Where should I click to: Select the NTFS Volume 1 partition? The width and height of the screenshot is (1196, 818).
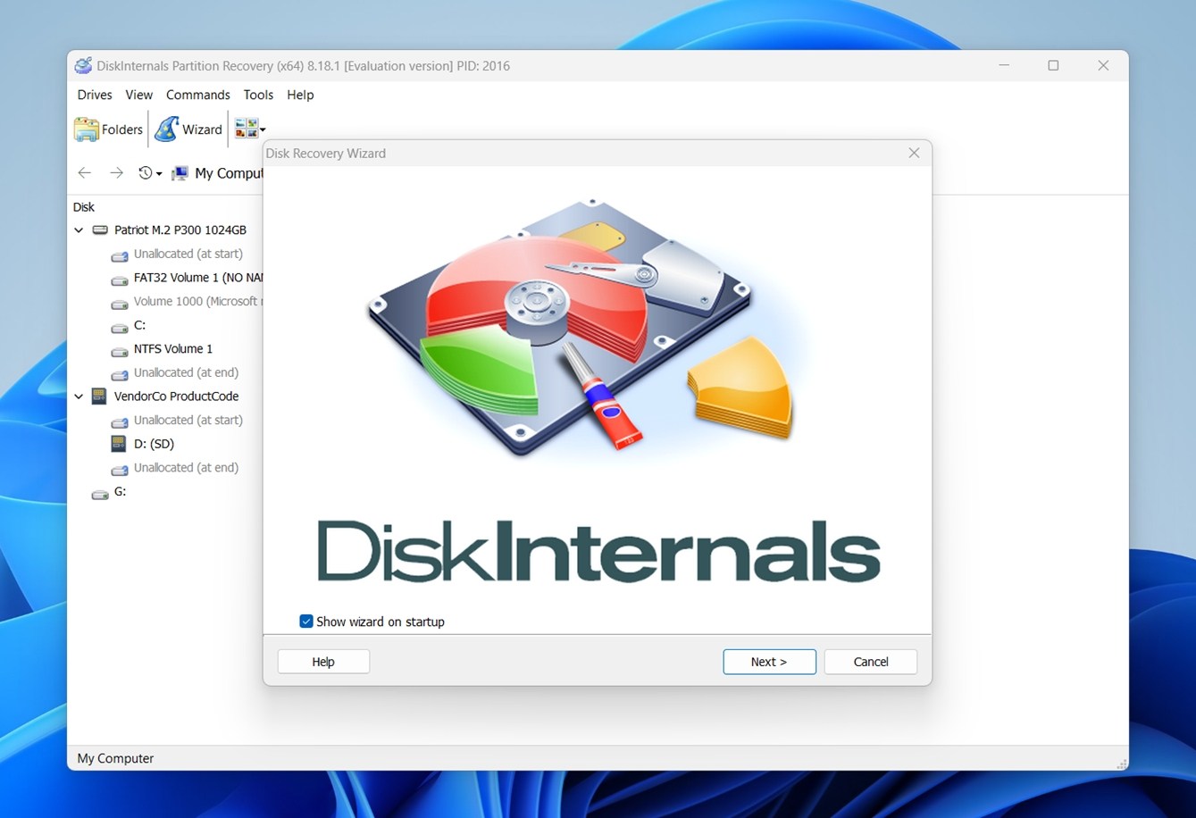(172, 349)
